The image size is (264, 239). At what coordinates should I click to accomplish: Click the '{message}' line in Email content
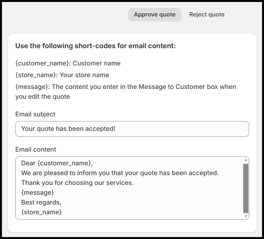[x=38, y=192]
